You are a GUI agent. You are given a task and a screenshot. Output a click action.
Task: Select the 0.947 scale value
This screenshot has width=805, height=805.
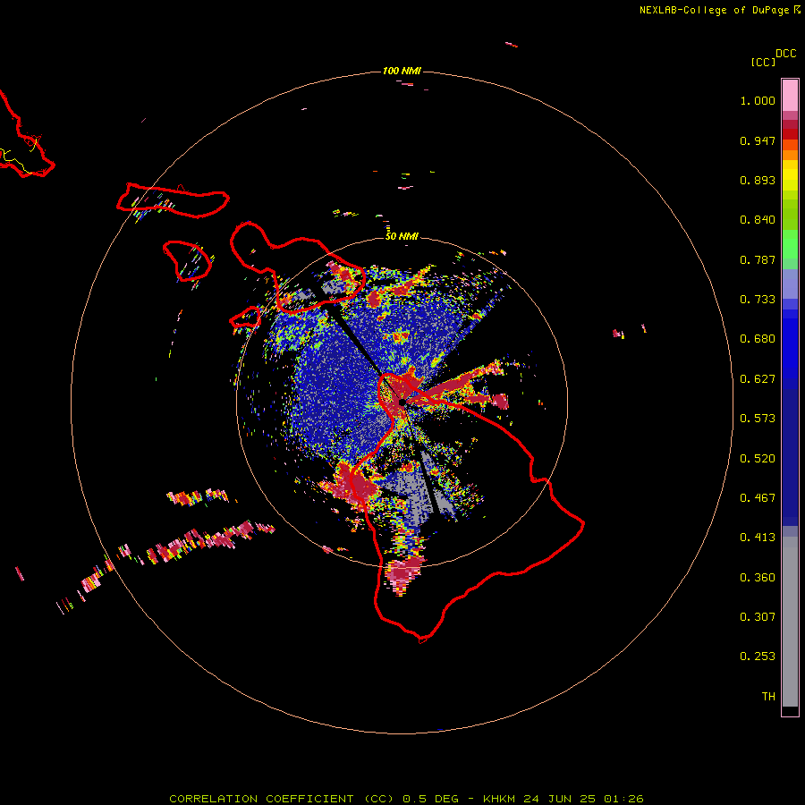(758, 140)
